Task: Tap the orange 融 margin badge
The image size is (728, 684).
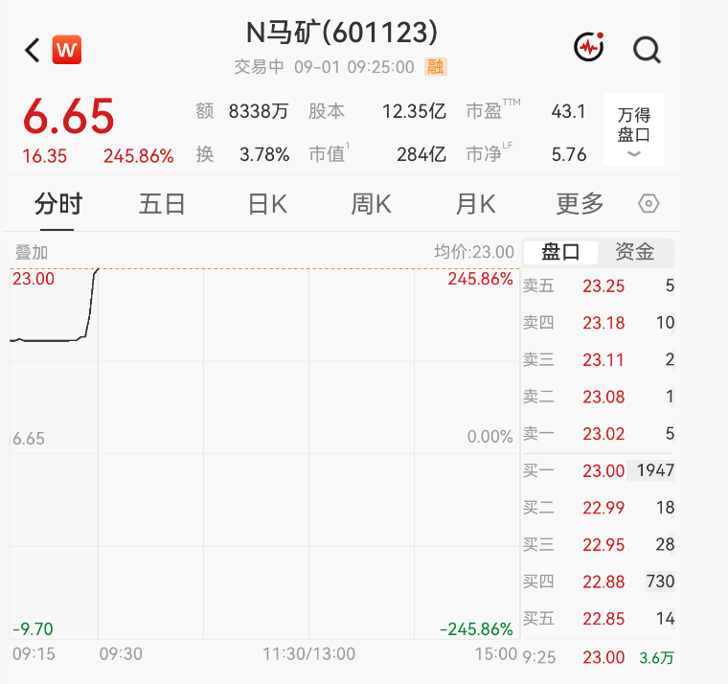Action: pyautogui.click(x=436, y=67)
